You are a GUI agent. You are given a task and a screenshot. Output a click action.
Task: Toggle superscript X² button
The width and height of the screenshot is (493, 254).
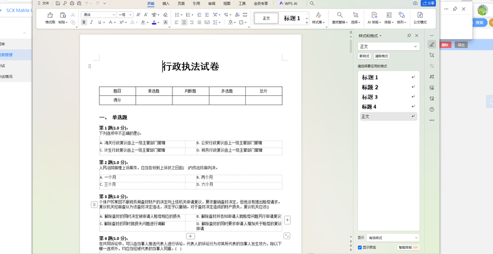(x=121, y=22)
